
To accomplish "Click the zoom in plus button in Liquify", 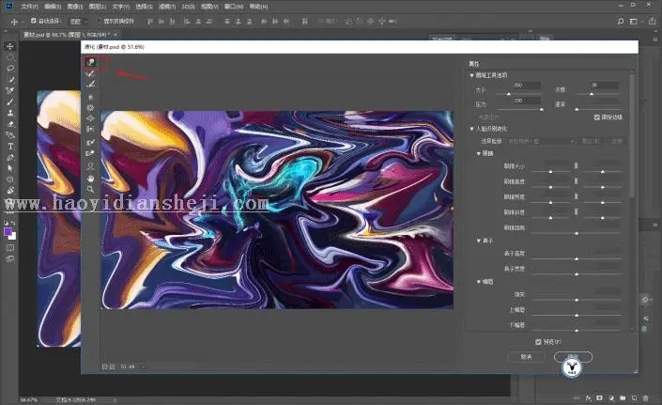I will click(x=112, y=366).
